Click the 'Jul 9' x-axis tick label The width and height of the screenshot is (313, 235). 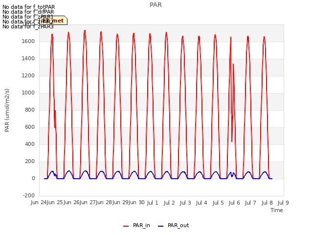[283, 203]
